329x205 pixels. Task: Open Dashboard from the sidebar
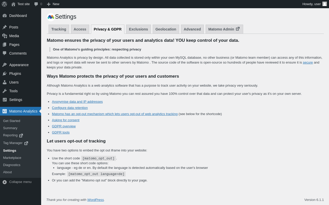tap(18, 16)
